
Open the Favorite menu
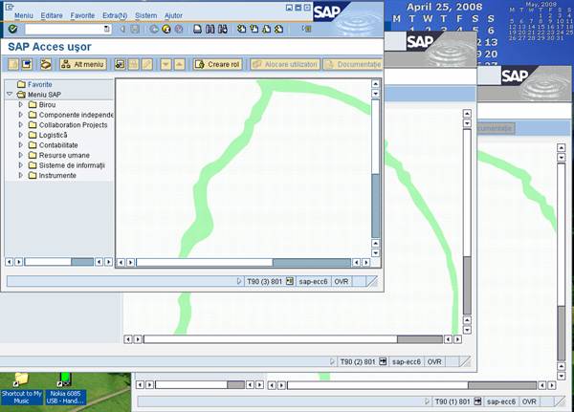tap(82, 16)
